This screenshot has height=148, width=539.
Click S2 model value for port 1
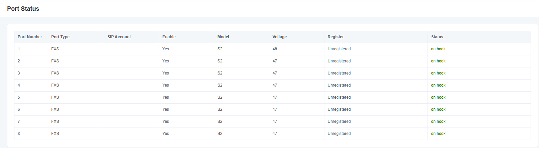pyautogui.click(x=220, y=49)
